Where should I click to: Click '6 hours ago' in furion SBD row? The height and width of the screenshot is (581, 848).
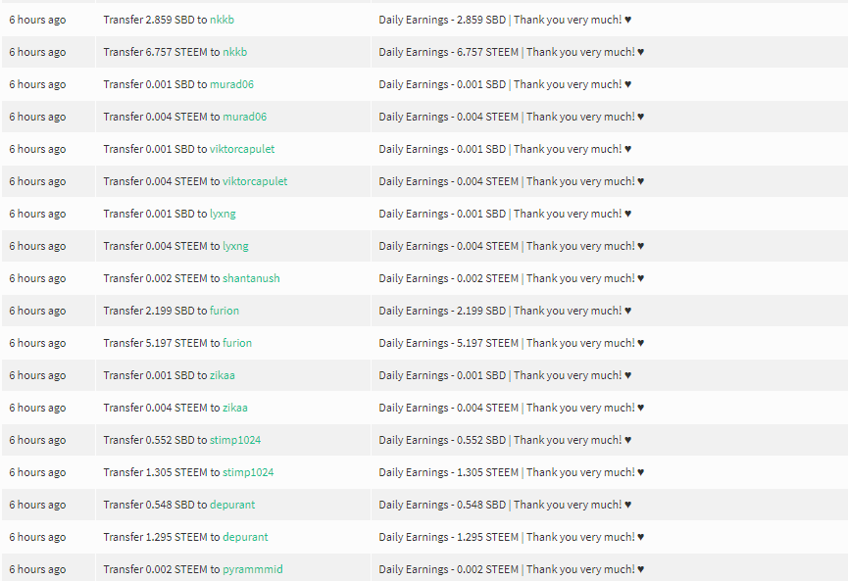point(37,312)
